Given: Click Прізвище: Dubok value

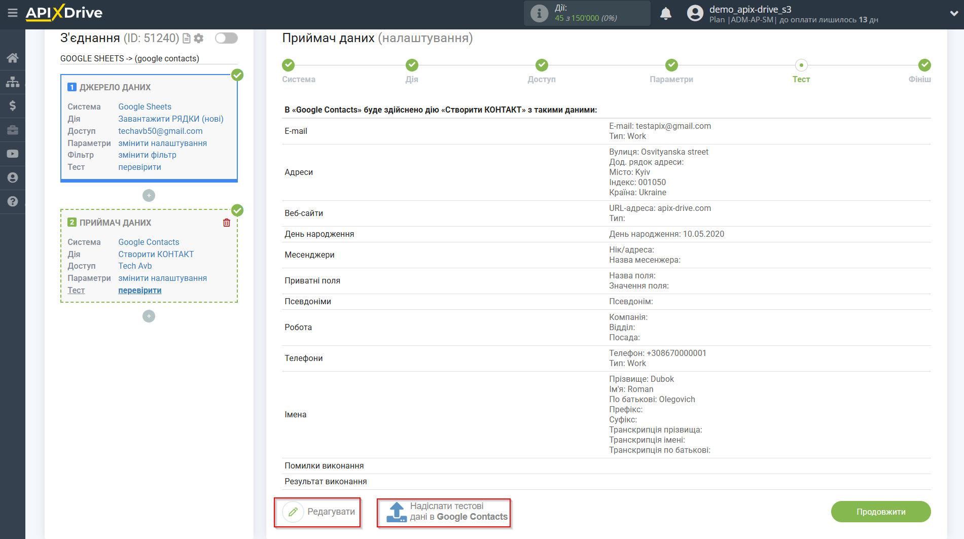Looking at the screenshot, I should 641,379.
